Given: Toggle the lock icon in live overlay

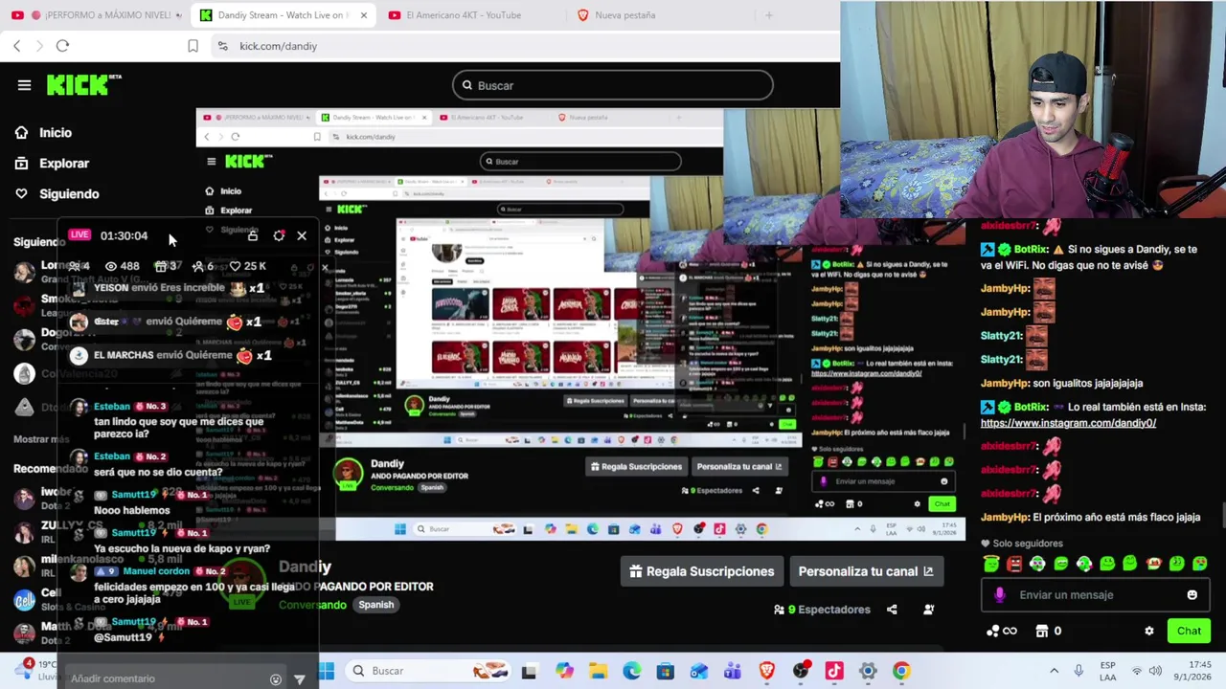Looking at the screenshot, I should tap(253, 235).
